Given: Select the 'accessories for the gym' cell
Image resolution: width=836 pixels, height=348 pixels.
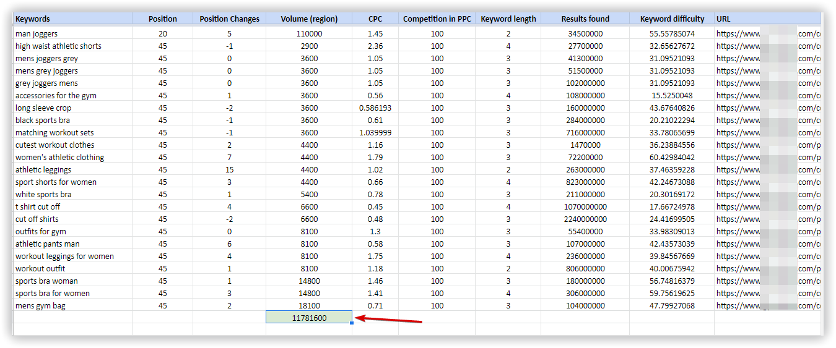Looking at the screenshot, I should coord(72,95).
